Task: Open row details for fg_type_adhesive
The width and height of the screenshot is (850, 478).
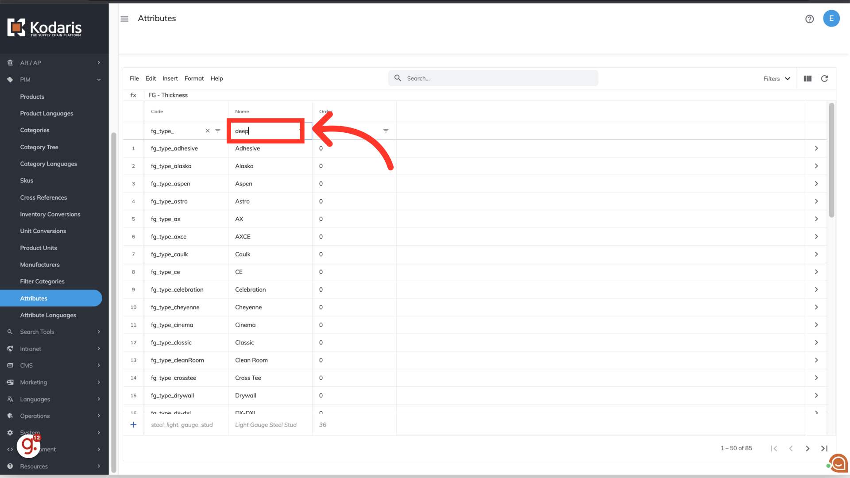Action: tap(816, 148)
